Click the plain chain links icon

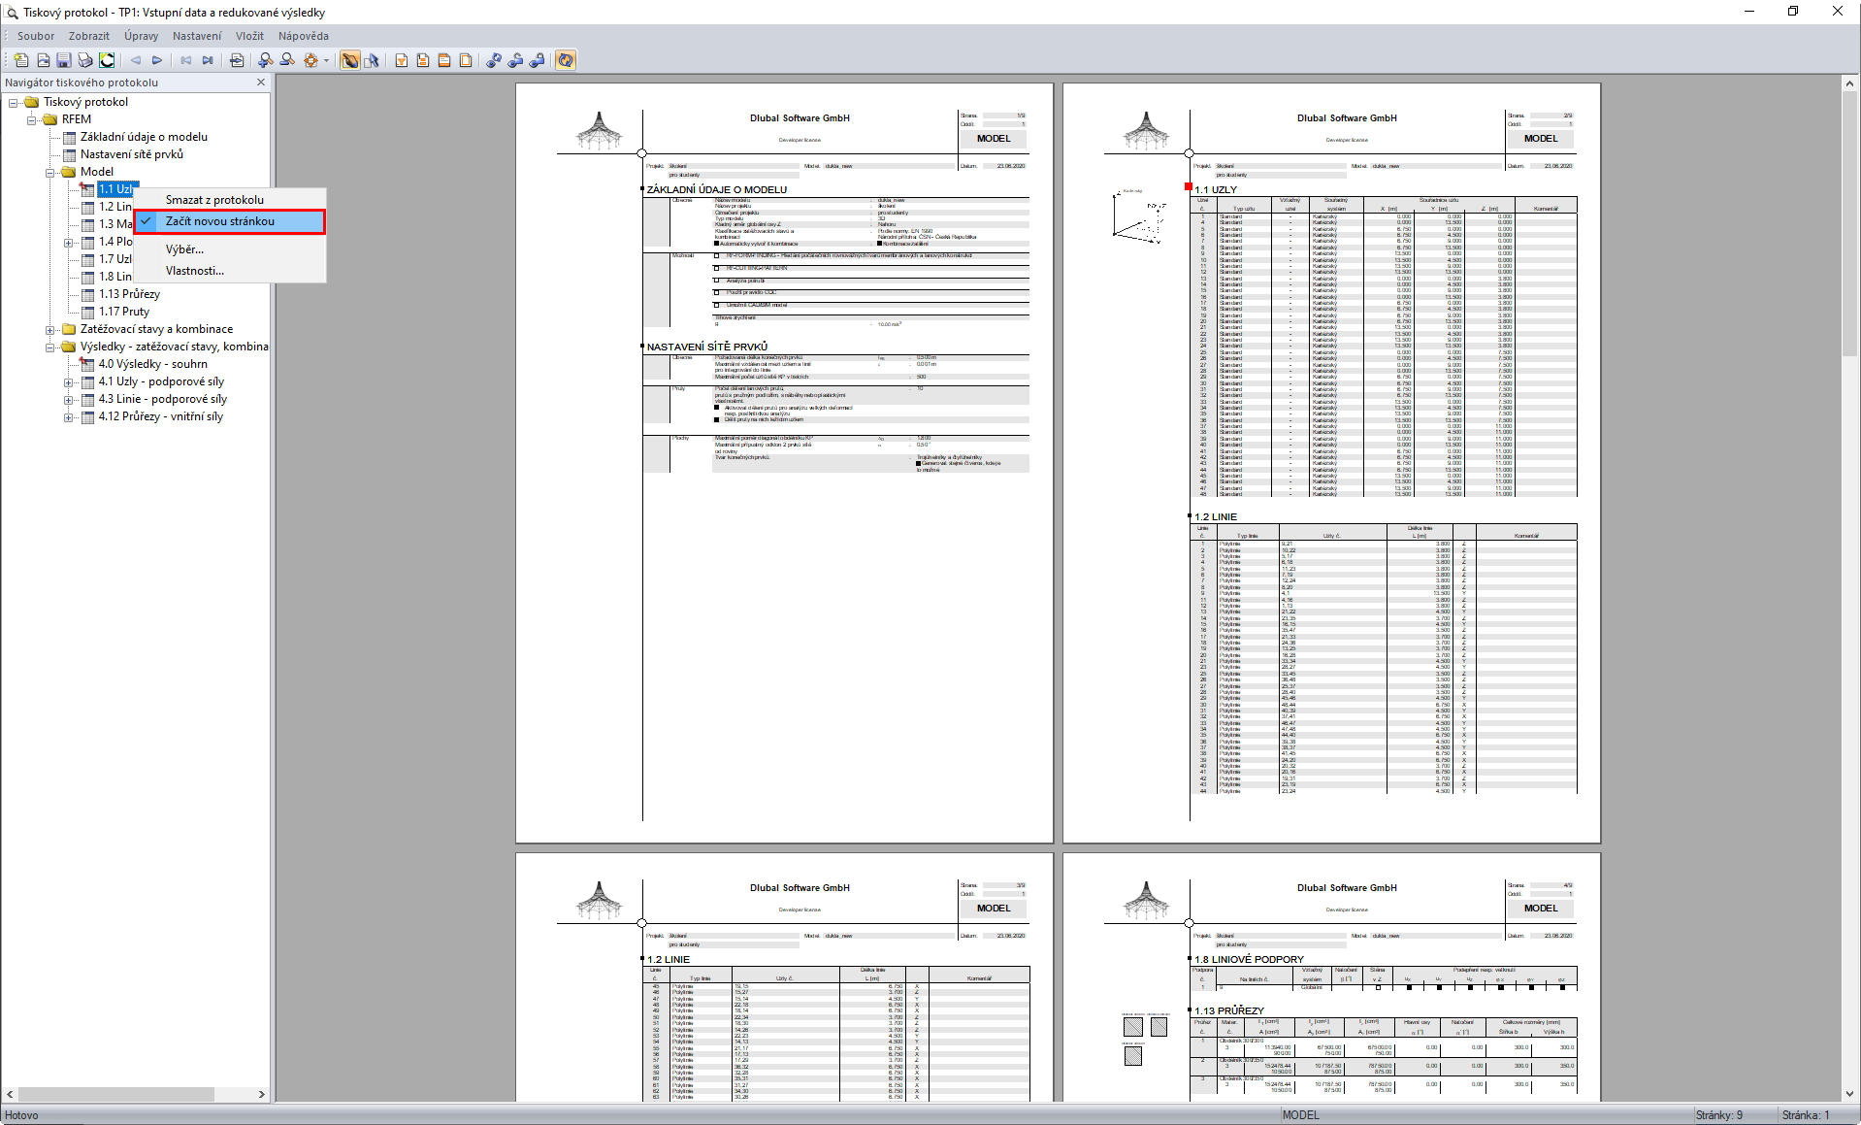(494, 60)
